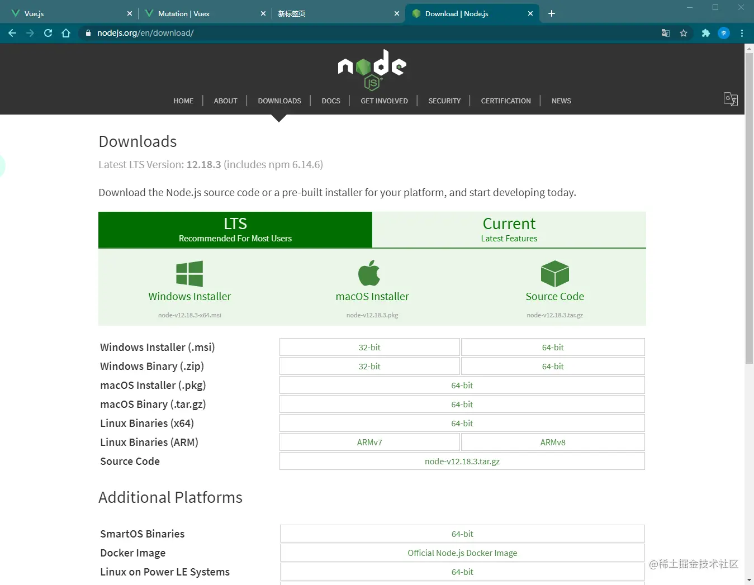Open DOWNLOADS in the site navigation
This screenshot has width=754, height=585.
point(279,101)
